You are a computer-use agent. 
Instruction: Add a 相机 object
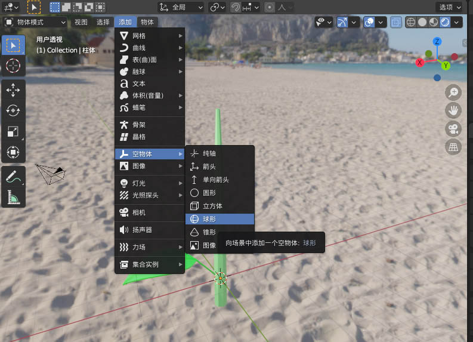pyautogui.click(x=150, y=212)
